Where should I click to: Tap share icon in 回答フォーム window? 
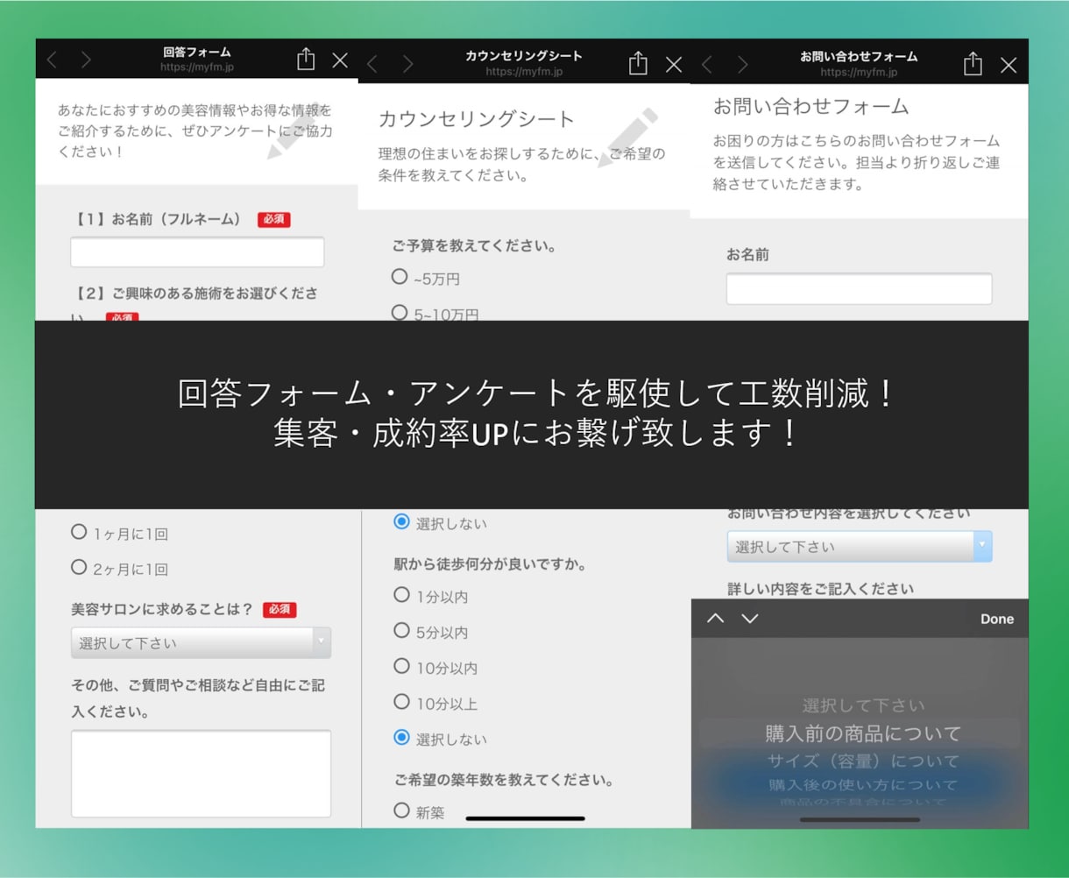tap(305, 59)
